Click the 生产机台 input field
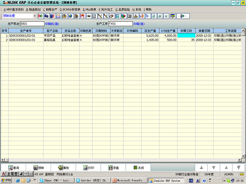 (x=32, y=24)
